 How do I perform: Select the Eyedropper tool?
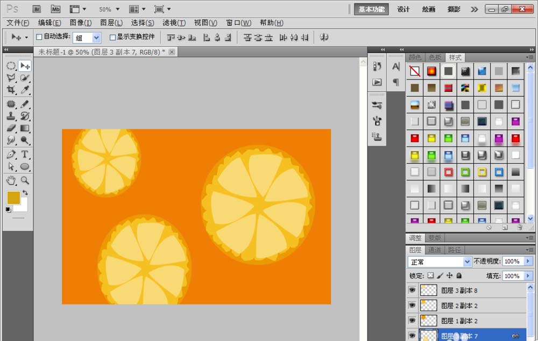tap(25, 90)
